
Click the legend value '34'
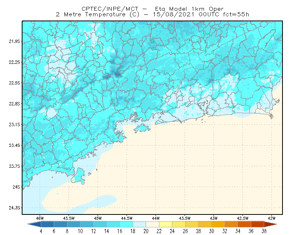(x=238, y=231)
